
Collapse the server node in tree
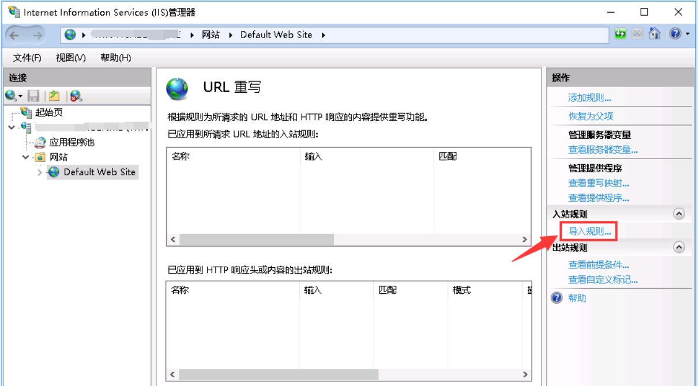(12, 127)
